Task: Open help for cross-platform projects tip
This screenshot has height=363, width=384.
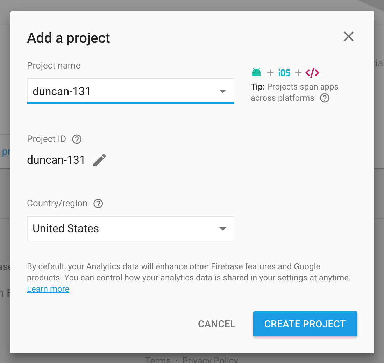Action: [325, 98]
